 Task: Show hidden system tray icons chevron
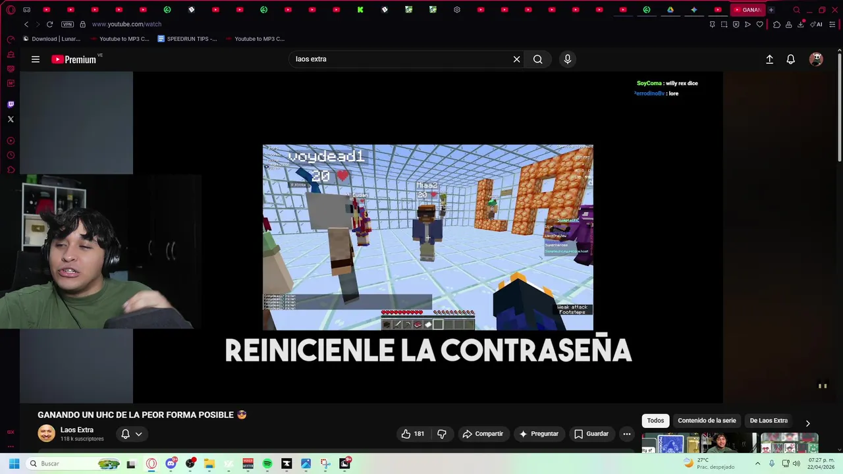click(757, 463)
